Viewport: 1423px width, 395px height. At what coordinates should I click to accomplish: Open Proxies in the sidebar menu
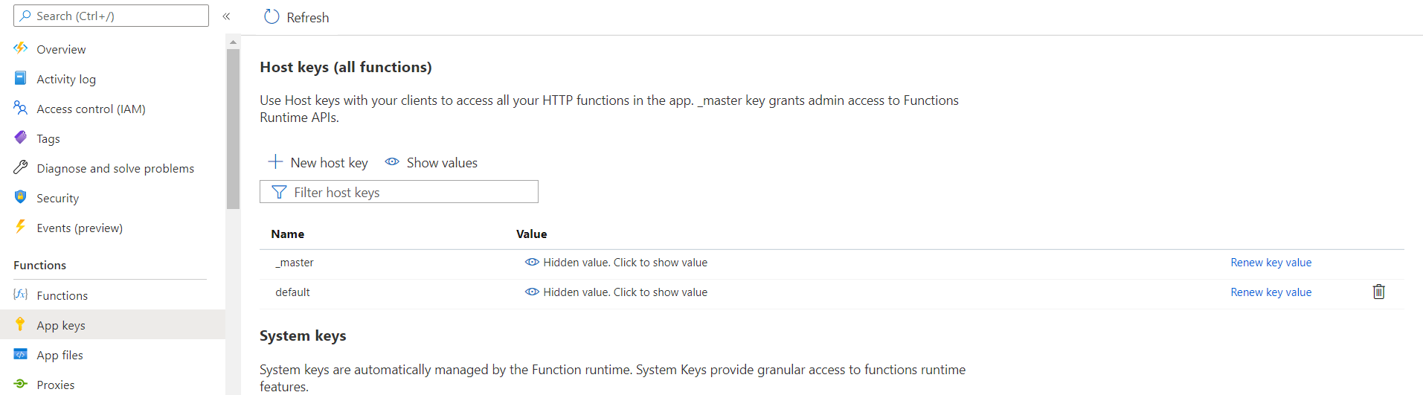(55, 385)
